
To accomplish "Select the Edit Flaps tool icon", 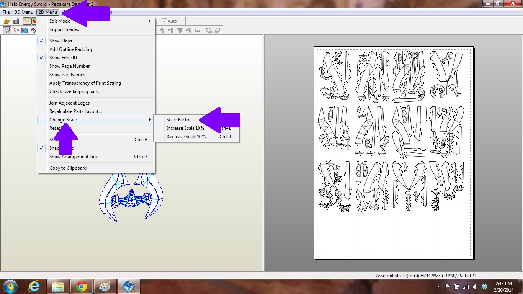I will 25,30.
